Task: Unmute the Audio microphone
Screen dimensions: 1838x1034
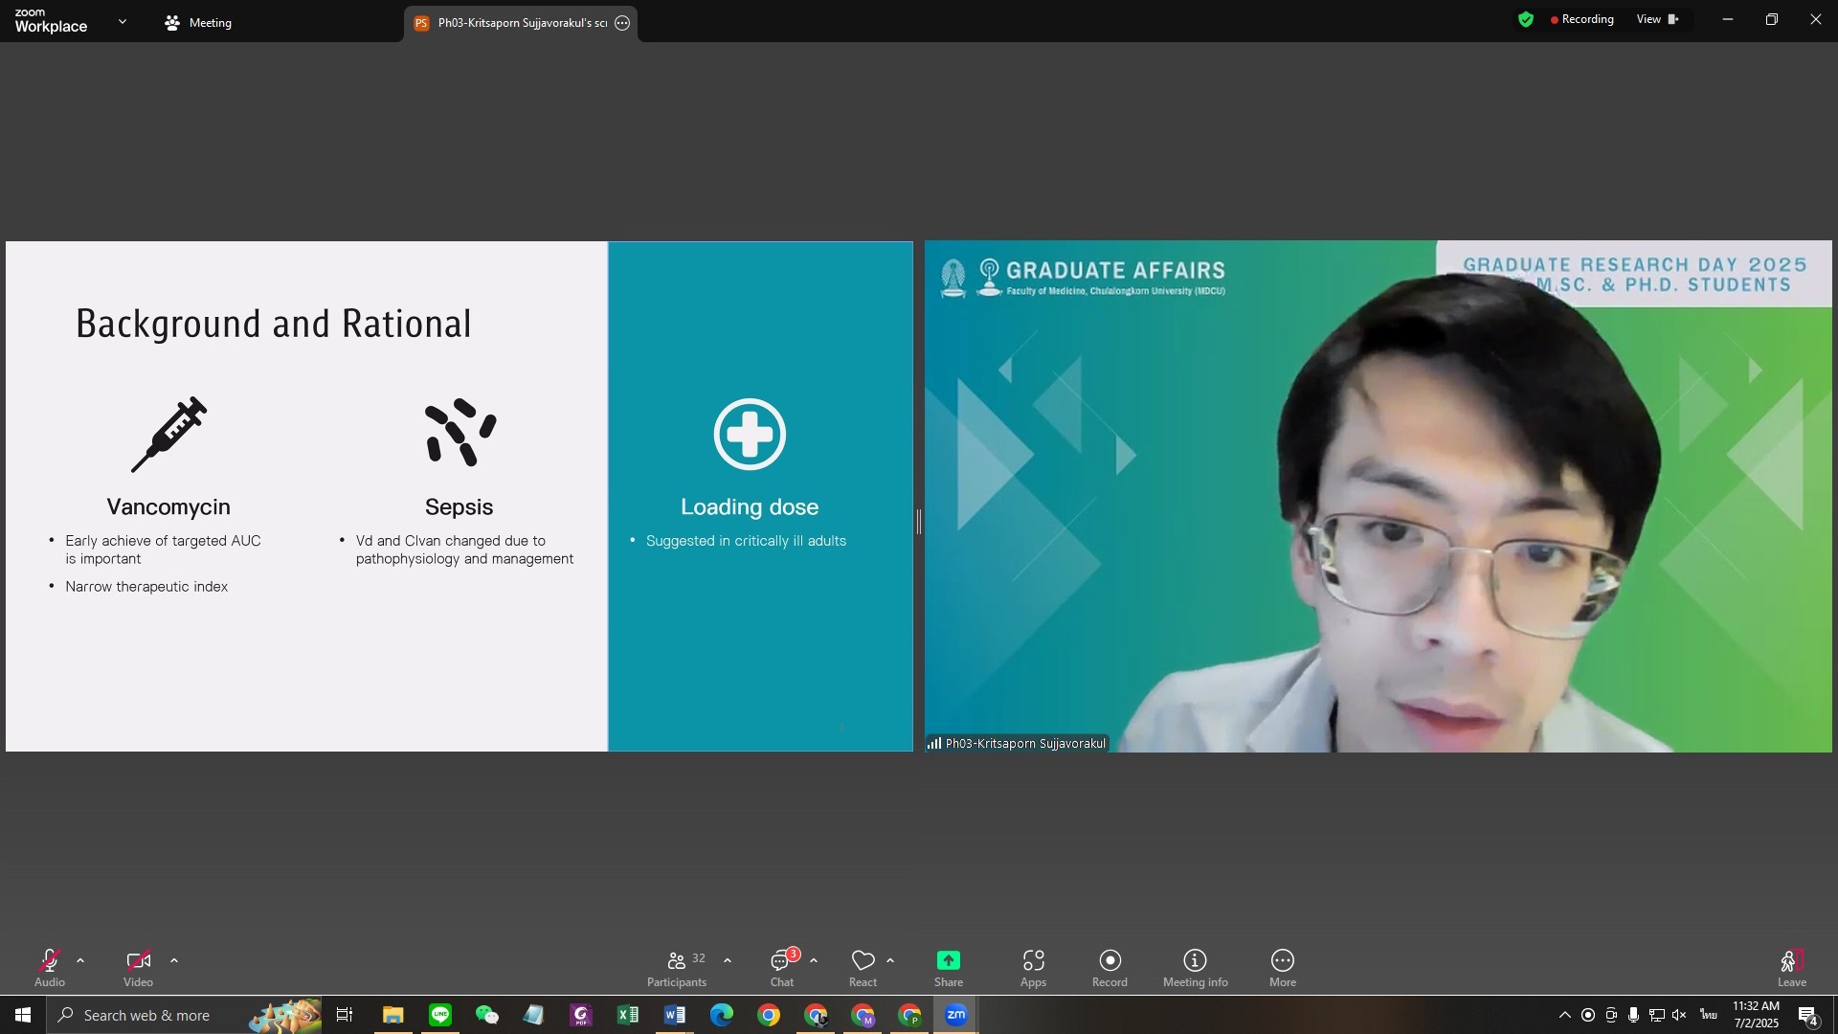Action: [x=50, y=961]
